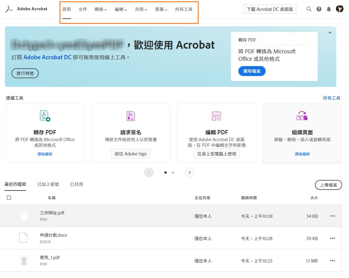Open 所有工具 in the top navigation
This screenshot has width=349, height=278.
184,9
